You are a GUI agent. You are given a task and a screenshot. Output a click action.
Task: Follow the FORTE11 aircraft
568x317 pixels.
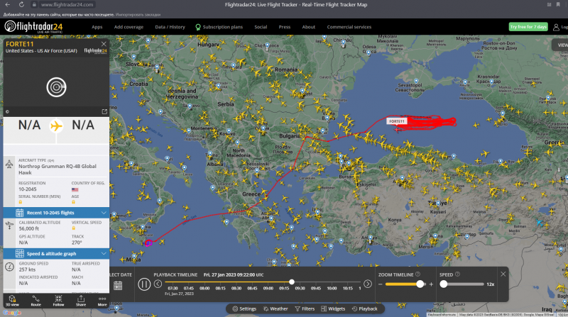[58, 301]
